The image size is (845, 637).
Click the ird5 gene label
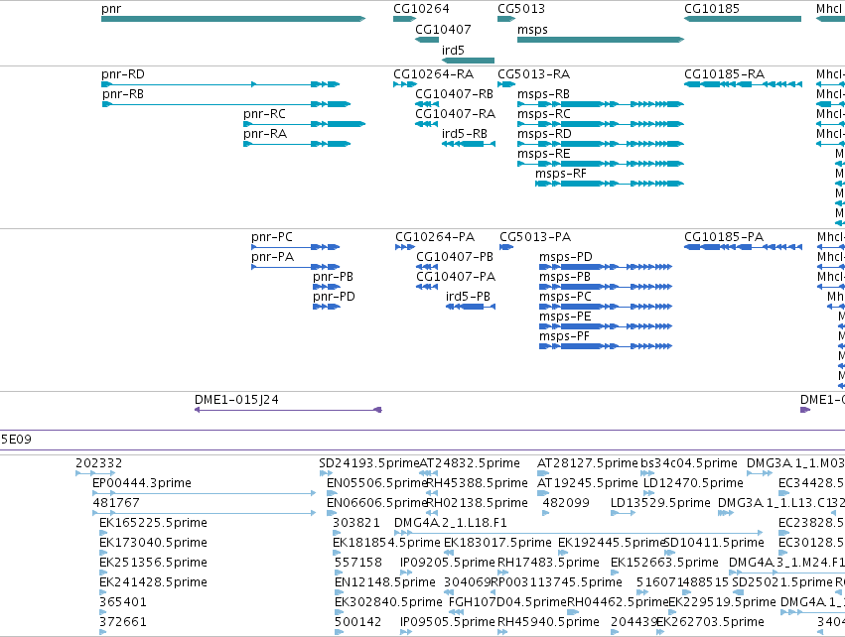click(453, 50)
